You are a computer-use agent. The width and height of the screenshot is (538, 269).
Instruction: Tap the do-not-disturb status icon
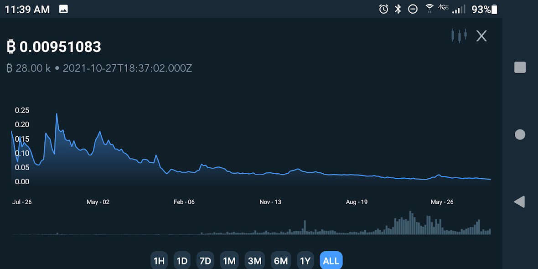click(413, 9)
